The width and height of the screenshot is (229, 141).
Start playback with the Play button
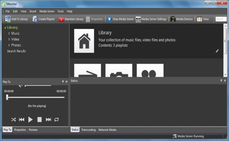tap(30, 119)
